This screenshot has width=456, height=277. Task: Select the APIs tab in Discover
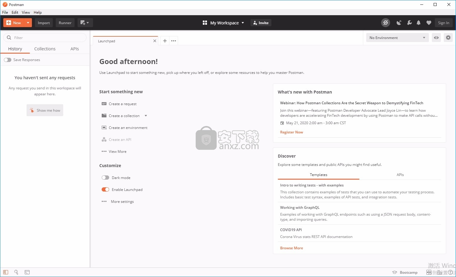coord(400,175)
